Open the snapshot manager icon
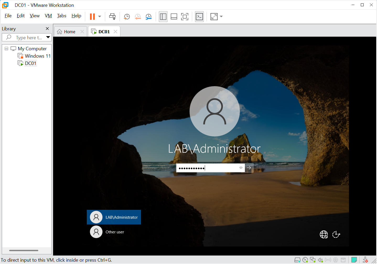Image resolution: width=377 pixels, height=264 pixels. pyautogui.click(x=149, y=17)
